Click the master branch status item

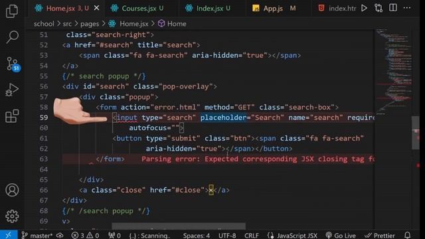(37, 236)
